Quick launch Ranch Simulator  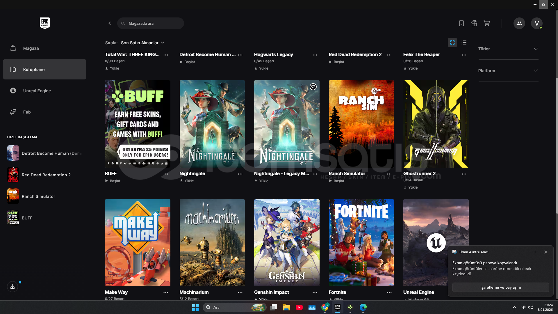coord(44,196)
